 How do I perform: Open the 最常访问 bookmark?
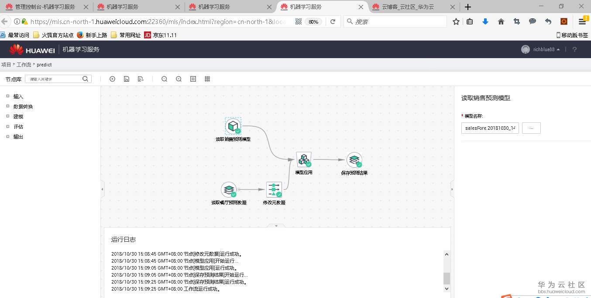[15, 35]
